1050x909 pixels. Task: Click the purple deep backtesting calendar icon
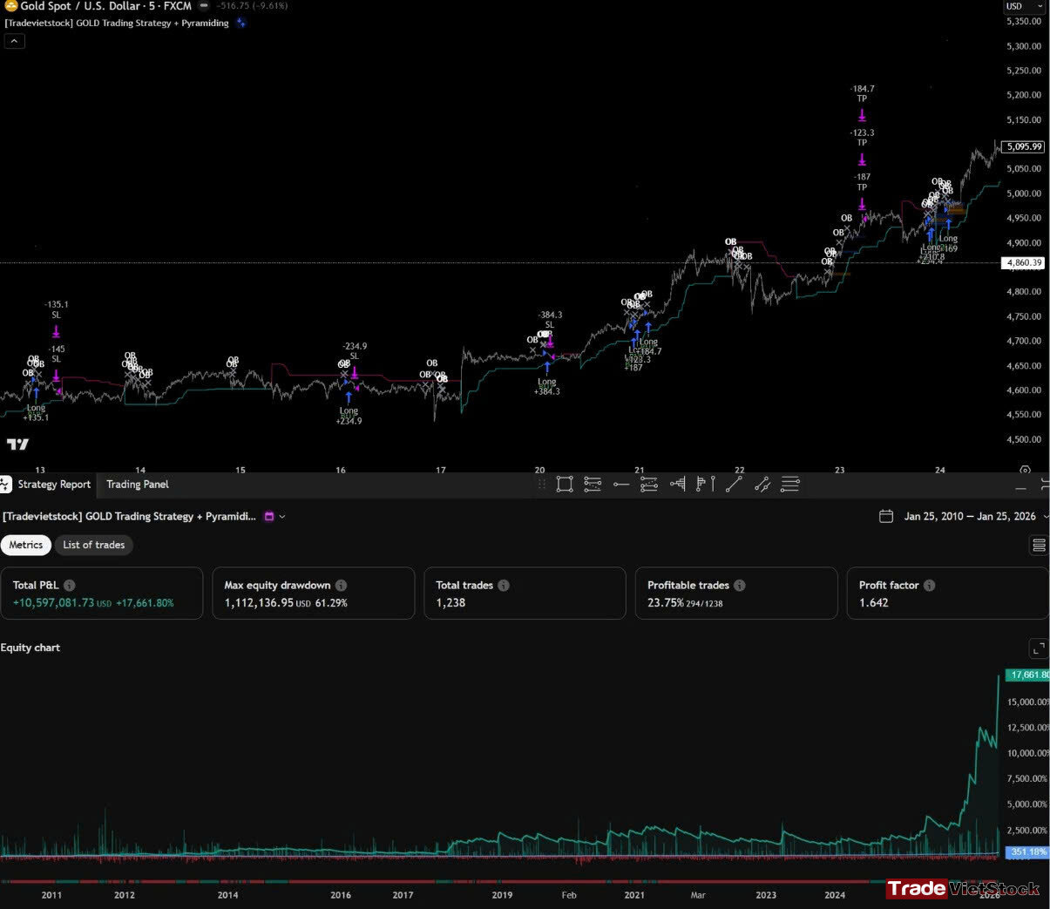(269, 516)
